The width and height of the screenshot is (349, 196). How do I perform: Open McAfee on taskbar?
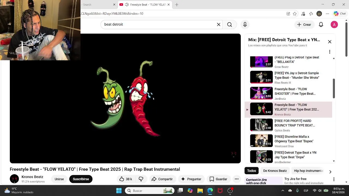pyautogui.click(x=220, y=191)
